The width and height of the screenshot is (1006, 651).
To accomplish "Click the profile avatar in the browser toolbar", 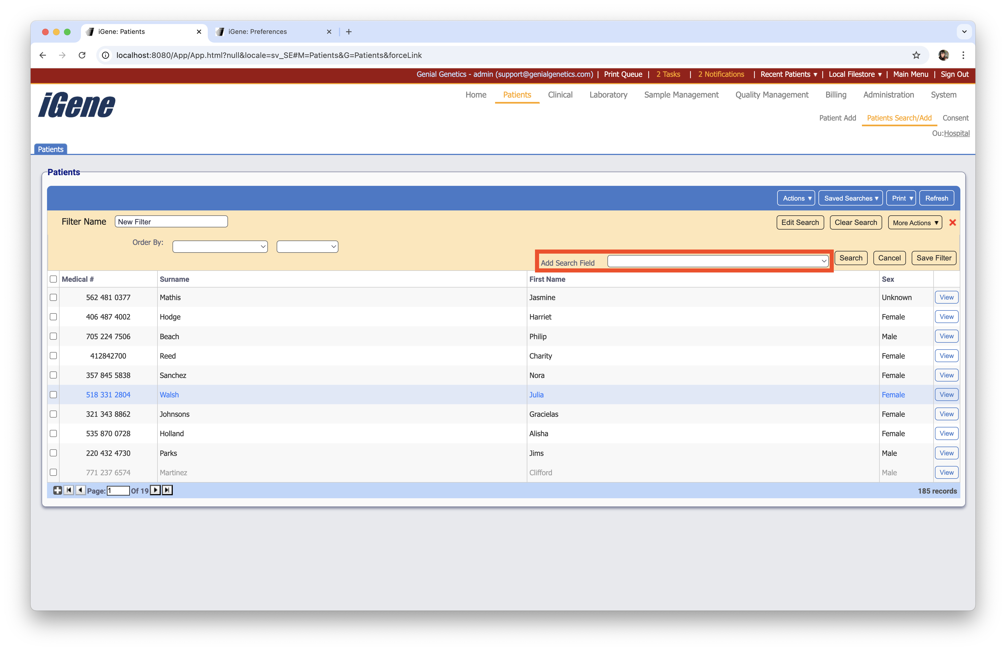I will coord(944,55).
